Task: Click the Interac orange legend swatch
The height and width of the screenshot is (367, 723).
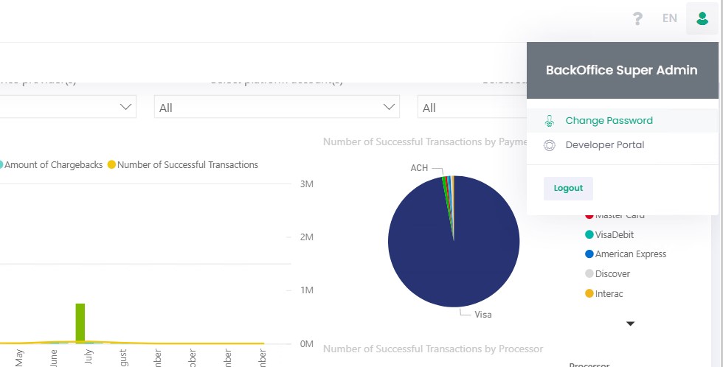Action: pyautogui.click(x=589, y=294)
